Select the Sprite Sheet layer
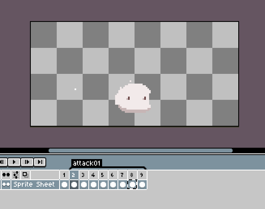This screenshot has height=209, width=265. (x=34, y=185)
